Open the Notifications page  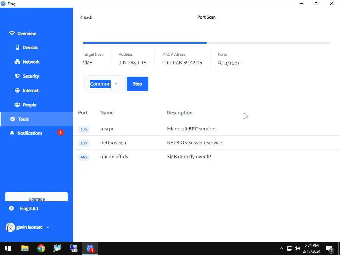pyautogui.click(x=30, y=133)
